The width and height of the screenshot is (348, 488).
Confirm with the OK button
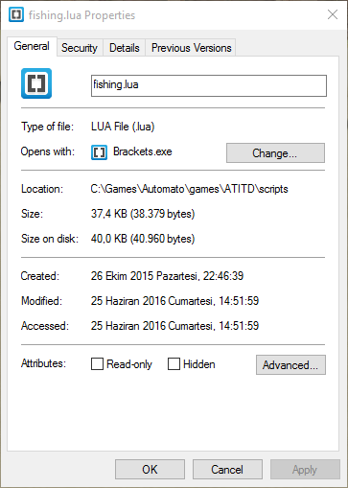coord(150,470)
